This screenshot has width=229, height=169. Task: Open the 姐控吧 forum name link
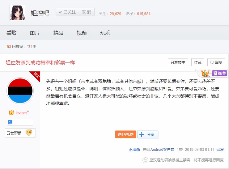point(40,13)
